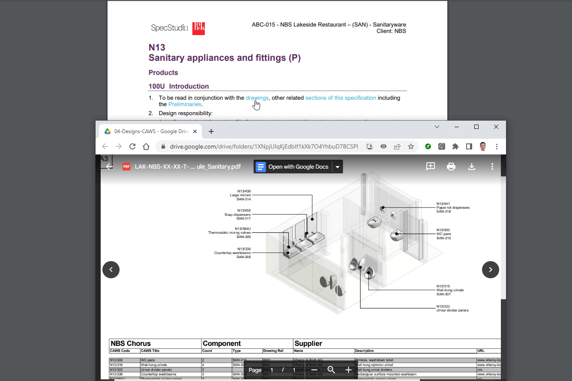572x381 pixels.
Task: Expand the Open with Google Docs dropdown arrow
Action: tap(337, 167)
